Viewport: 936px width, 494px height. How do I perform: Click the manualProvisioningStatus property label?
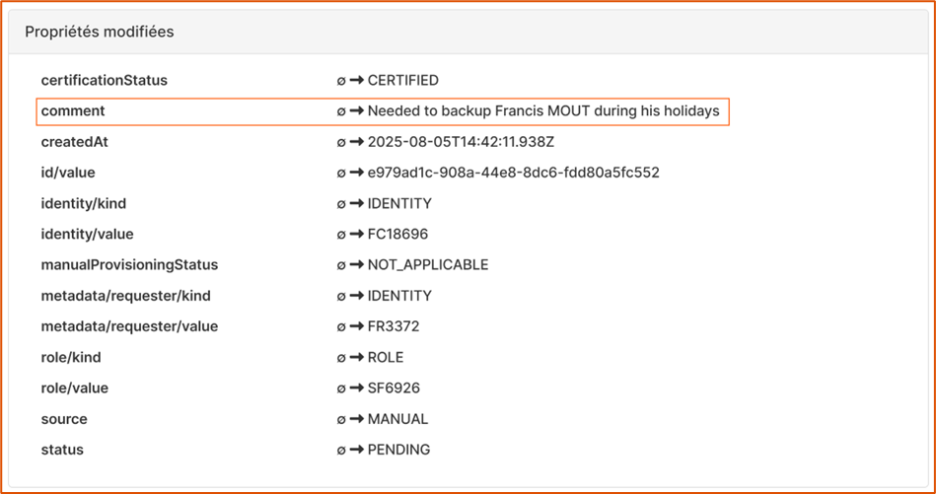pos(129,264)
